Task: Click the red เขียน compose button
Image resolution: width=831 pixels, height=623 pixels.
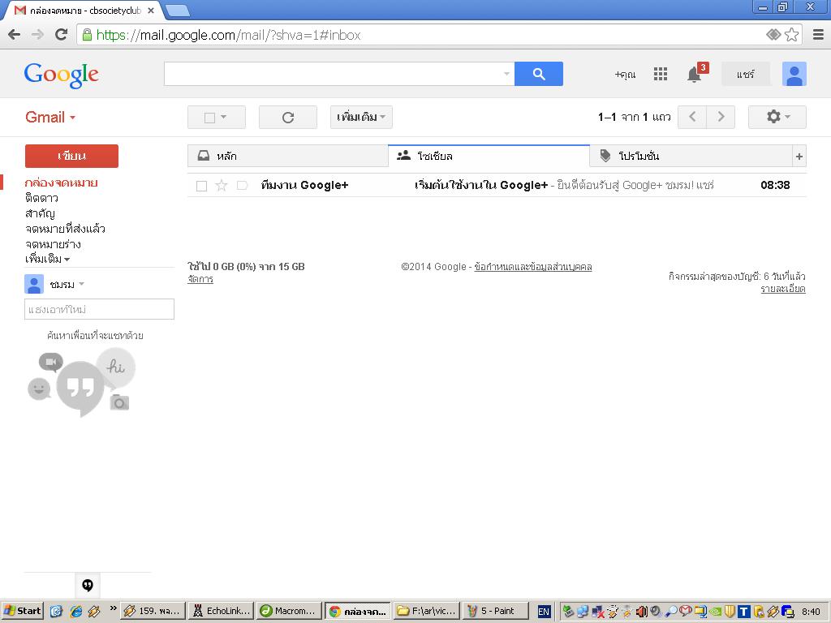Action: coord(71,156)
